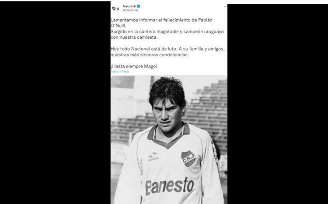The height and width of the screenshot is (204, 328).
Task: Open the black-and-white player photo
Action: tap(169, 140)
